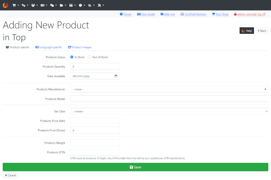This screenshot has width=271, height=180.
Task: Focus the Products Price (Net) field
Action: [x=95, y=121]
